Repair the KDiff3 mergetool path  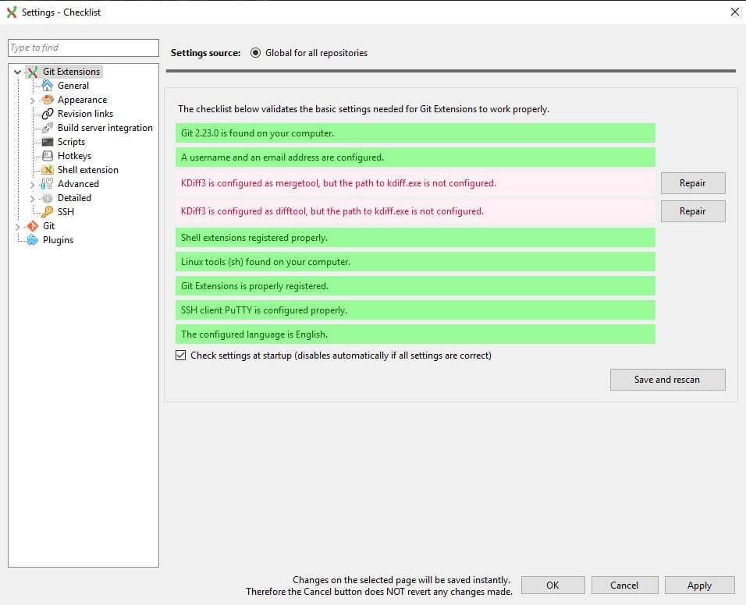tap(693, 183)
